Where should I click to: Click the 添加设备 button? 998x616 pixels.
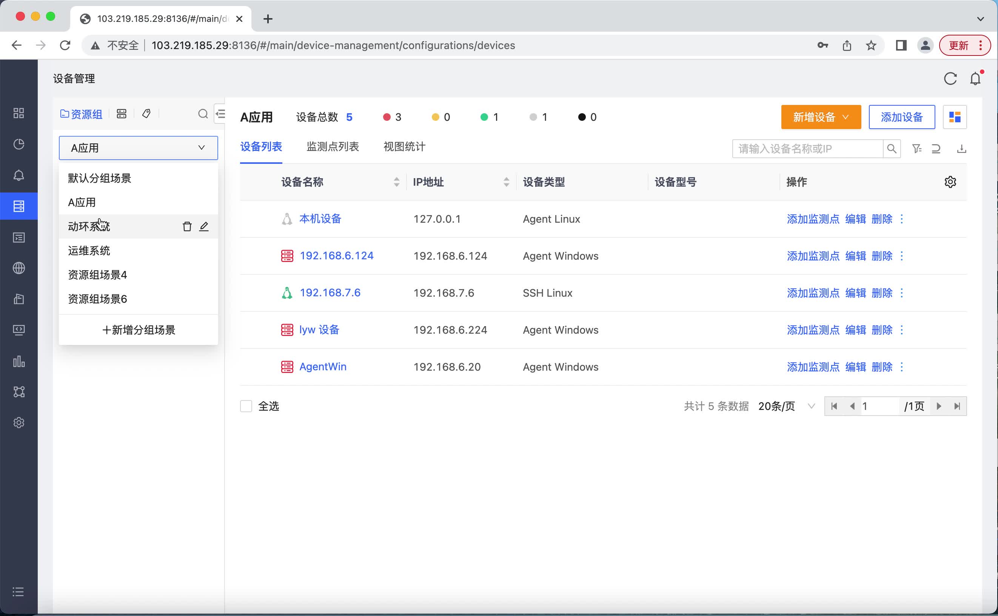[901, 117]
